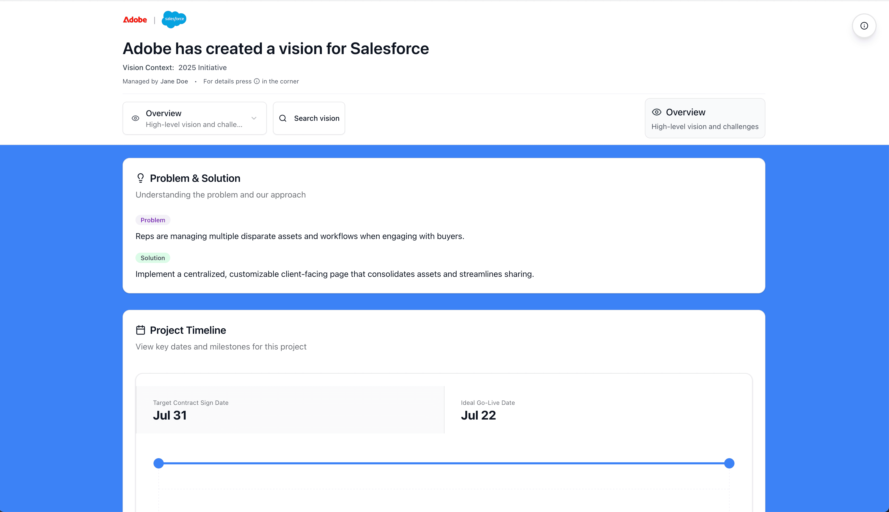Click 'View key dates and milestones' subtitle

(221, 347)
